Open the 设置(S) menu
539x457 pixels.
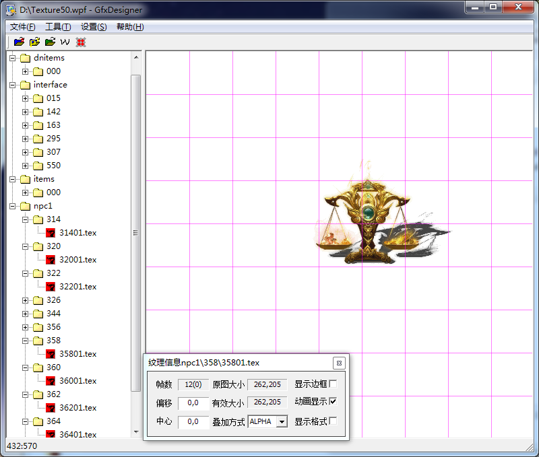tap(94, 27)
